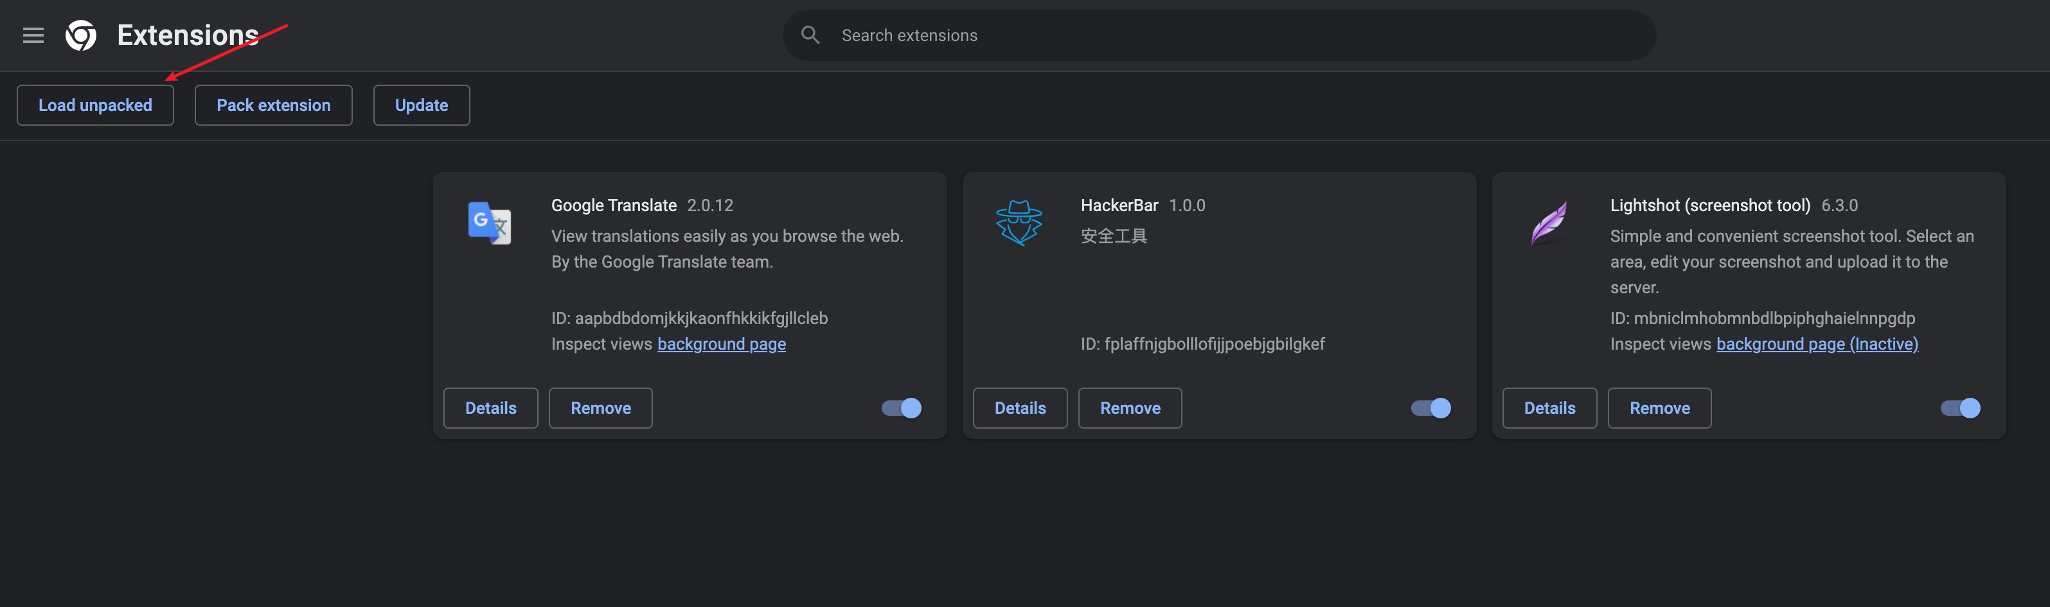Click the HackerBar ID text
The width and height of the screenshot is (2050, 607).
tap(1202, 344)
